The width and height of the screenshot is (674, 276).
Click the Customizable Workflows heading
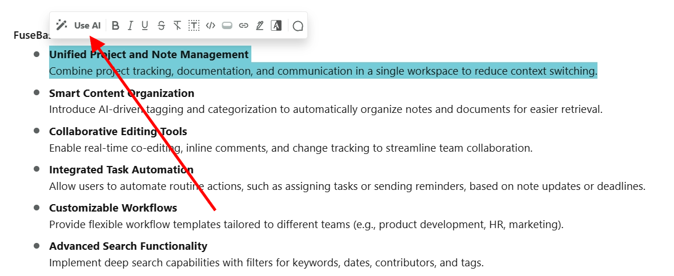(113, 208)
